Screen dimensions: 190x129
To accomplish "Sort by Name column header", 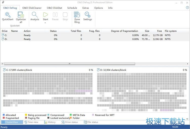I will 14,31.
